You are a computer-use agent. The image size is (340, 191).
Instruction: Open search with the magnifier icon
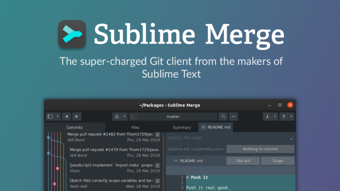point(223,116)
